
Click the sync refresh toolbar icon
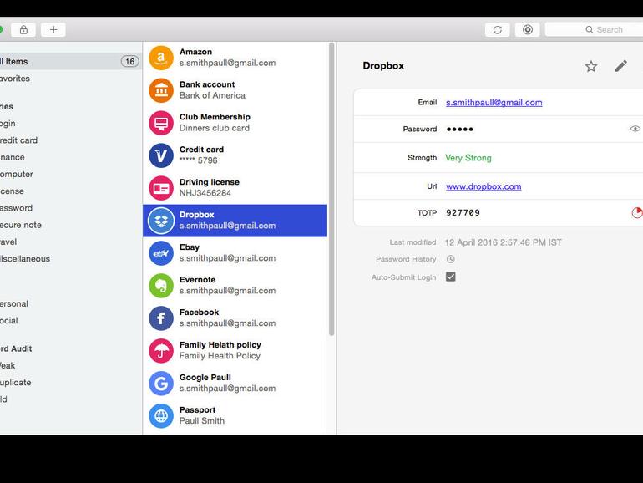pos(498,29)
